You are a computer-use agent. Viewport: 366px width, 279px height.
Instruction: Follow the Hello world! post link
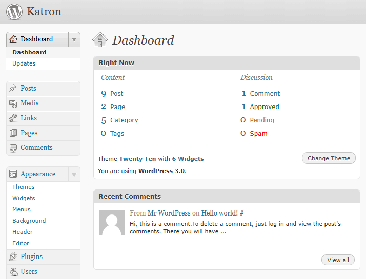[x=219, y=213]
